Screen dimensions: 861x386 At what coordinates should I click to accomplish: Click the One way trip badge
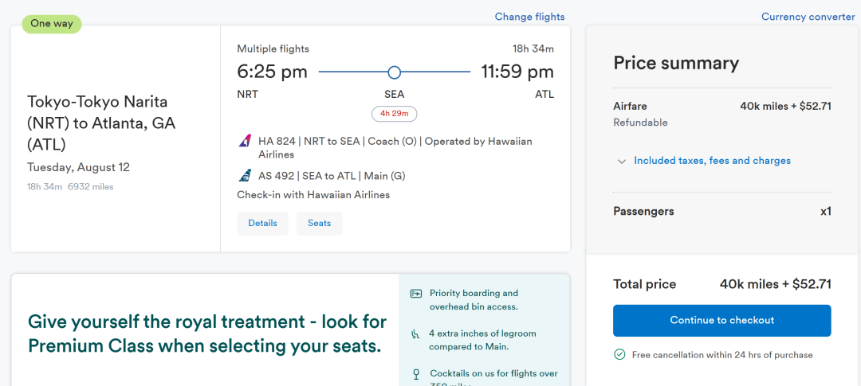[52, 24]
